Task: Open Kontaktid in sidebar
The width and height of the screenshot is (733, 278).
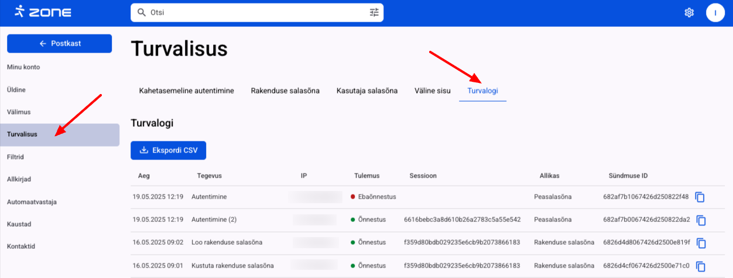Action: click(21, 246)
